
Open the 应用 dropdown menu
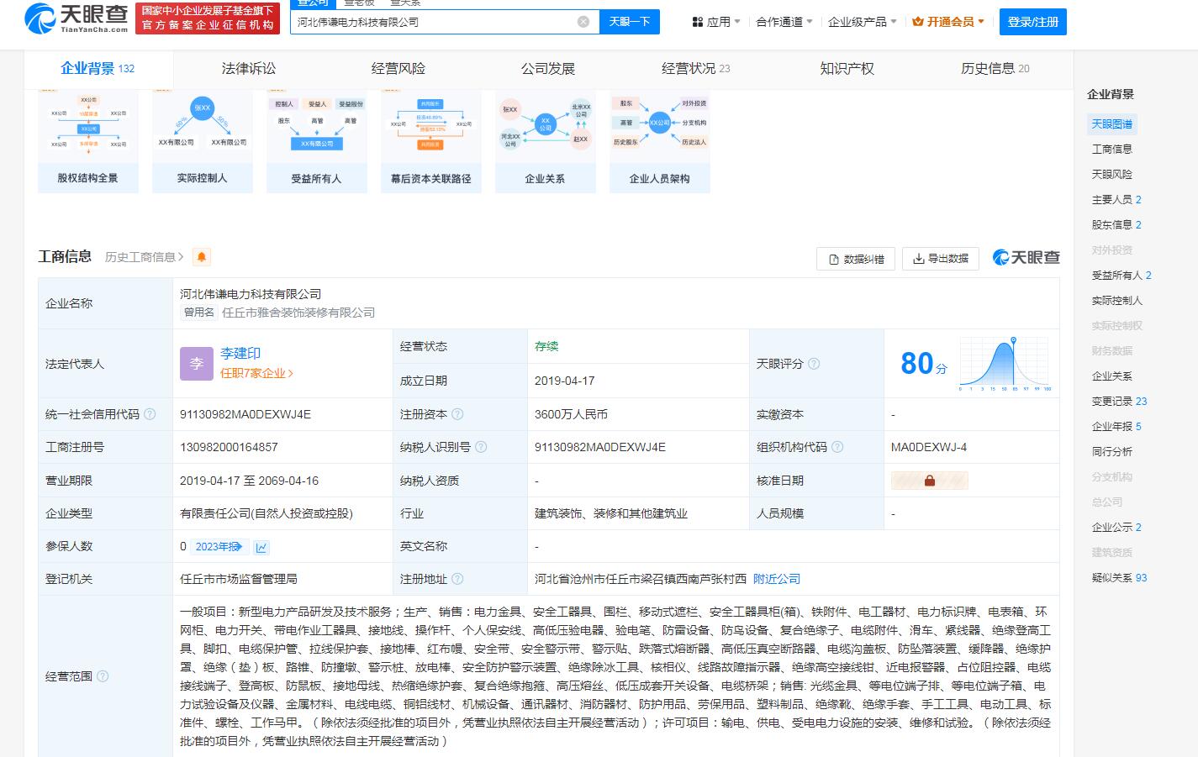point(716,22)
